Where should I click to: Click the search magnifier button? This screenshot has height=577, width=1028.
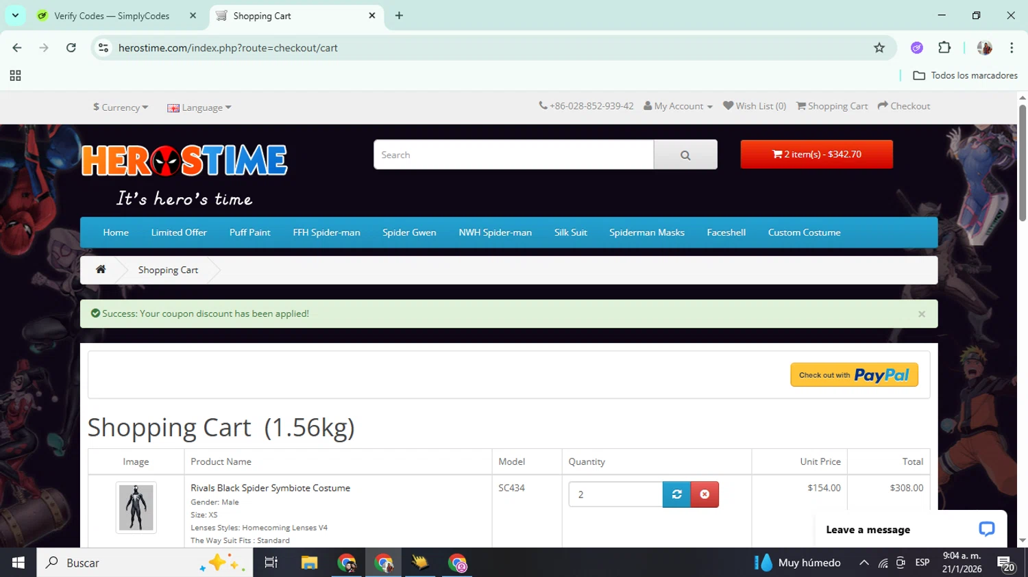pos(685,155)
